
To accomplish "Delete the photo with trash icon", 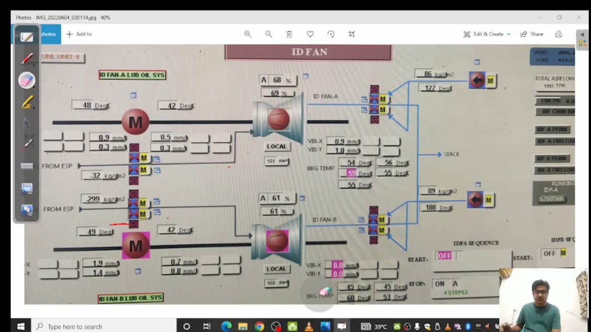I will (x=289, y=34).
